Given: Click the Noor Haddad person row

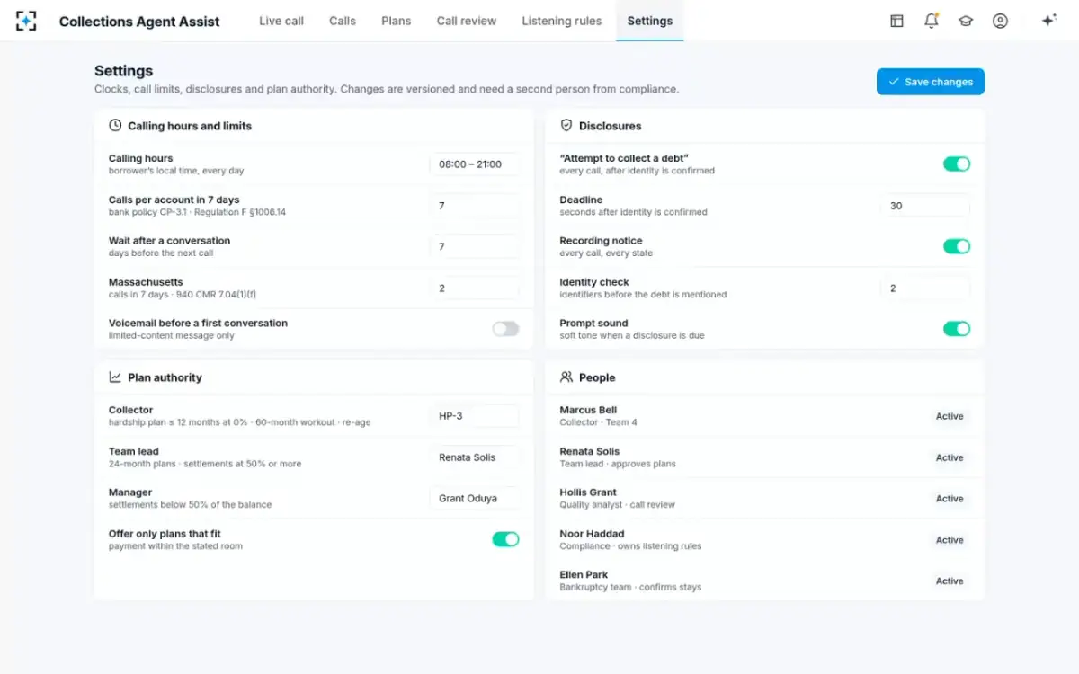Looking at the screenshot, I should (765, 540).
